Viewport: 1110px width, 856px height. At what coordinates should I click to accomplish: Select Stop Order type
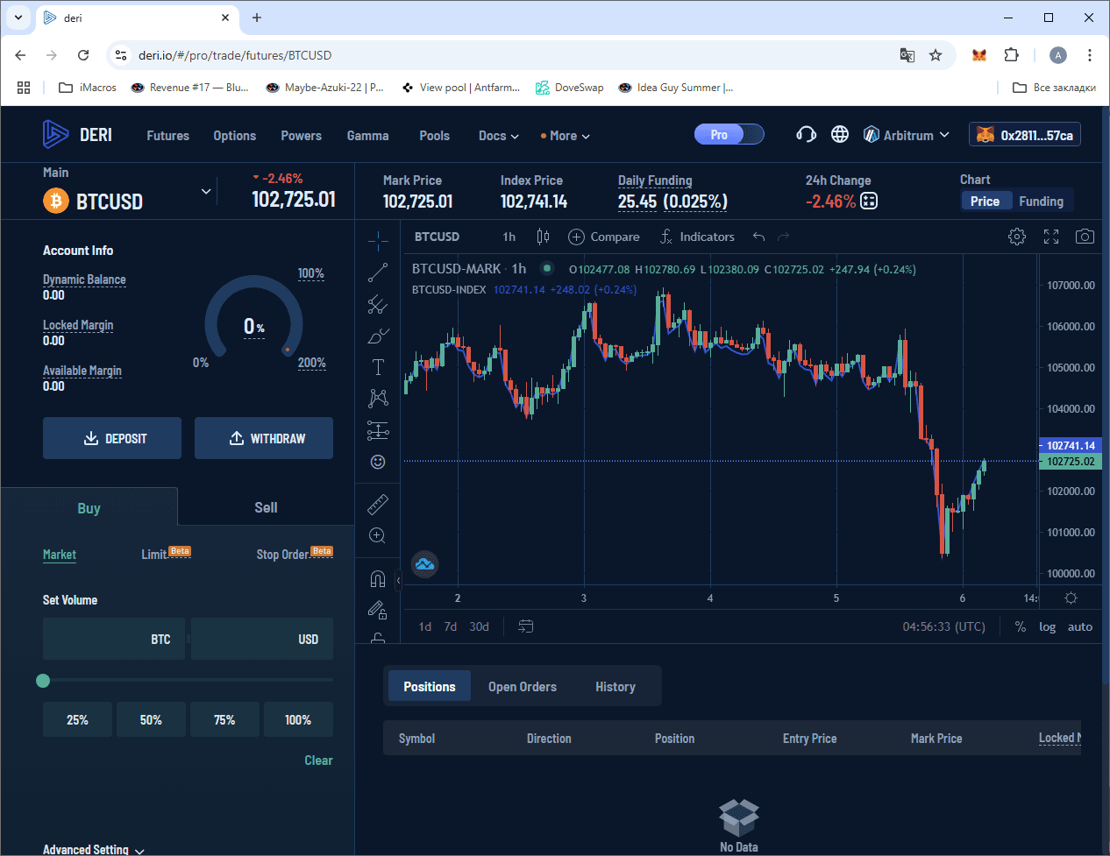point(282,555)
